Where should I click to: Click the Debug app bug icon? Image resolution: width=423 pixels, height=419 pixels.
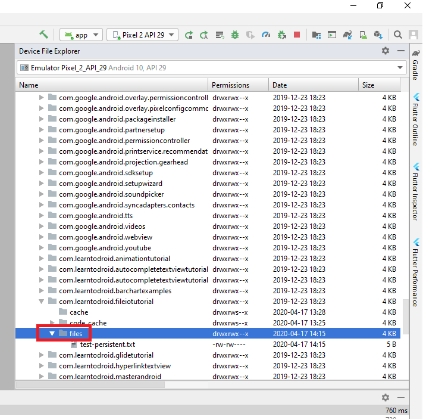tap(235, 35)
